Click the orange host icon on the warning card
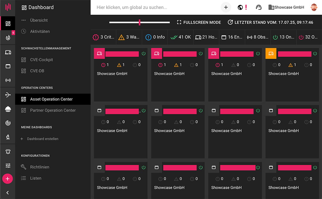 coord(271,53)
